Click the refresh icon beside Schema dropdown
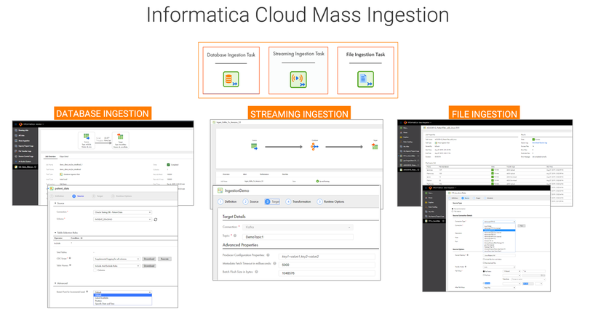Viewport: 593px width, 322px height. pyautogui.click(x=156, y=220)
